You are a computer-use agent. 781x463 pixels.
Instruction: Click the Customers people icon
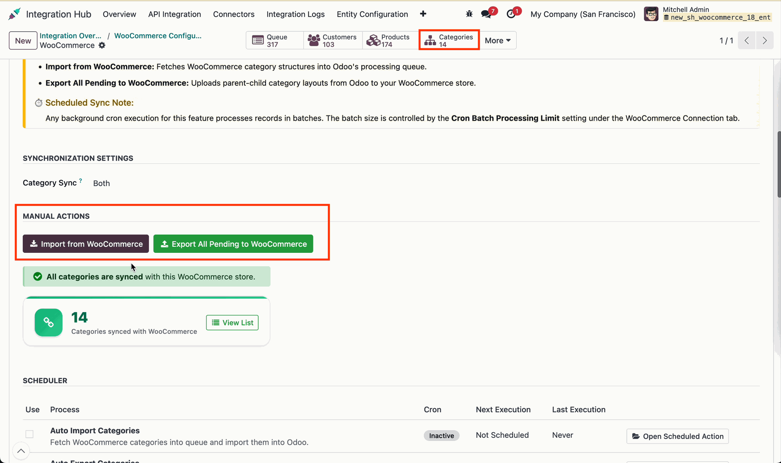[x=314, y=40]
